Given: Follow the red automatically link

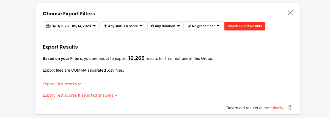Looking at the screenshot, I should (x=271, y=108).
